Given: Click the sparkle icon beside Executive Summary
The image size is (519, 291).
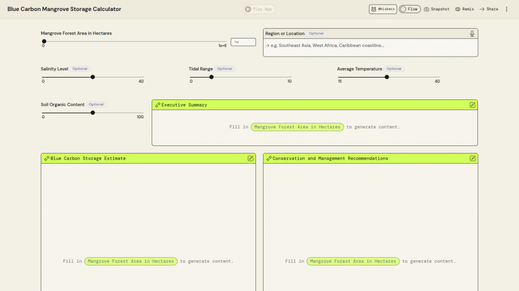Looking at the screenshot, I should click(158, 105).
